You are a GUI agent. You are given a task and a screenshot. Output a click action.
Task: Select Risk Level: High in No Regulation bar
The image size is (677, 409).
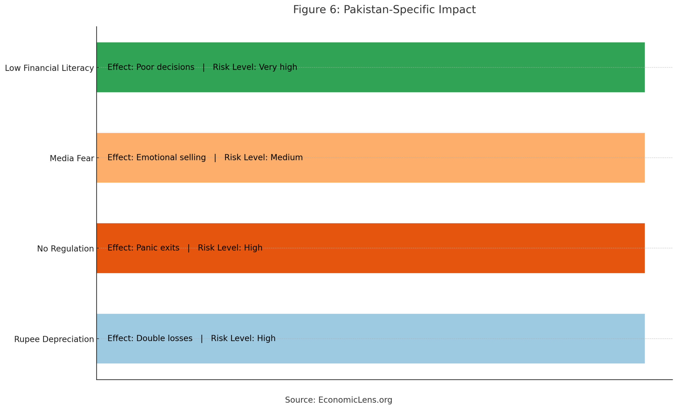click(x=230, y=248)
